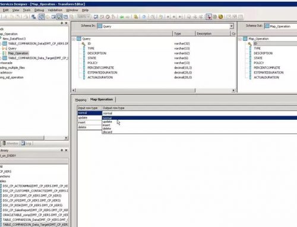Click the Schema In scrollbar right arrow

pos(233,90)
